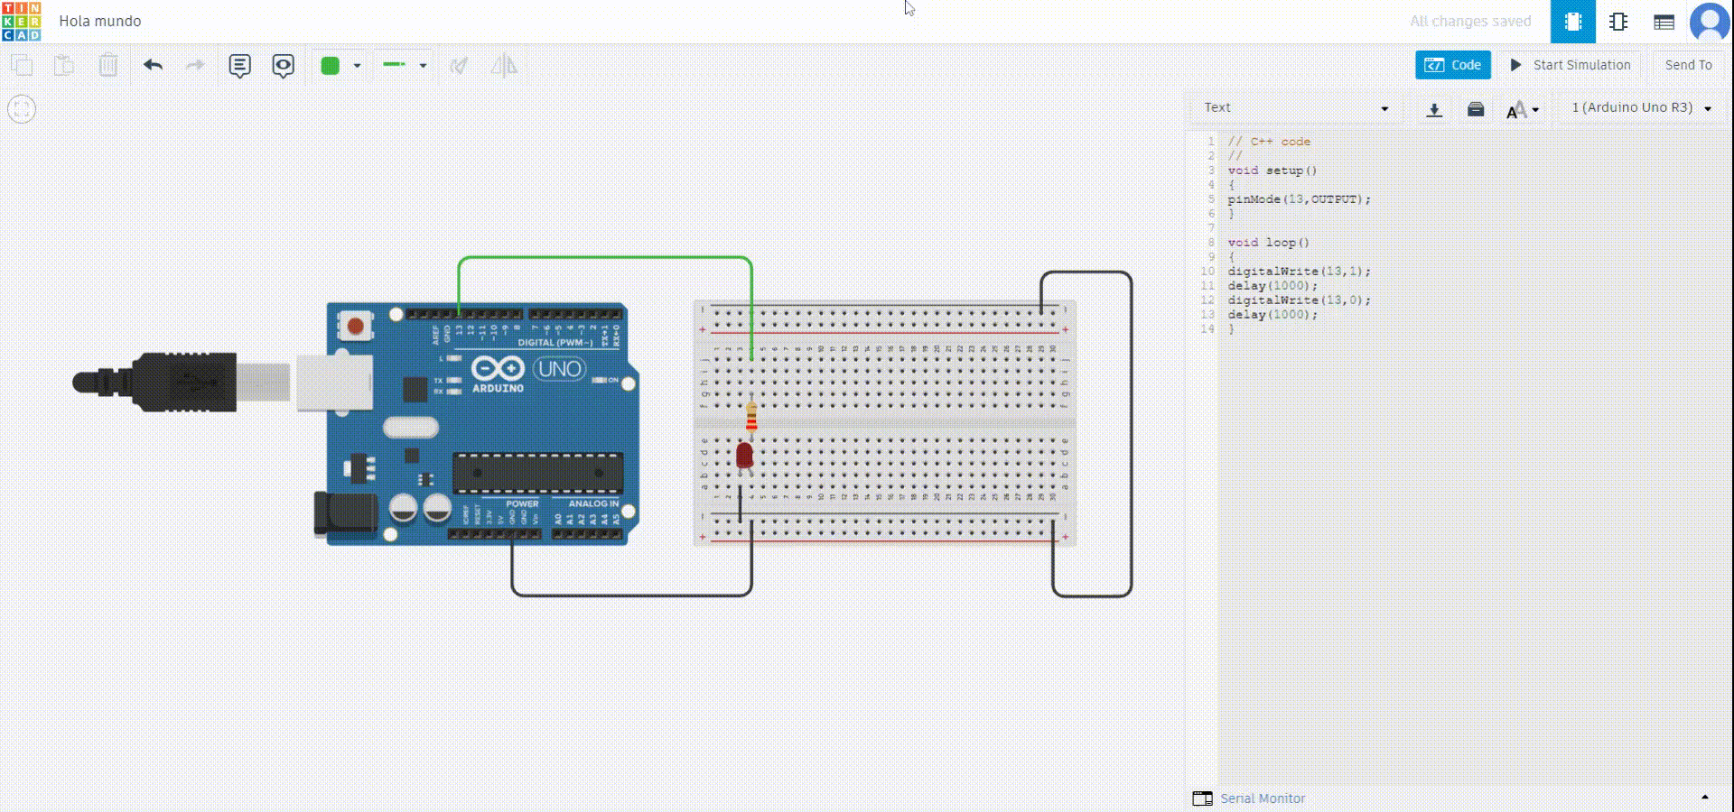Image resolution: width=1734 pixels, height=812 pixels.
Task: Open the Libraries icon
Action: 1476,109
